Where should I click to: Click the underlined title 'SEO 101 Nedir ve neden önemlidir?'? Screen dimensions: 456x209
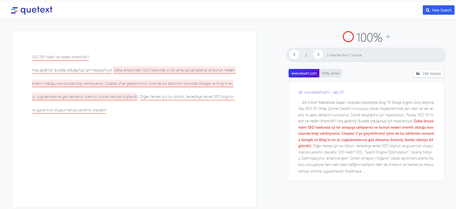pyautogui.click(x=60, y=57)
